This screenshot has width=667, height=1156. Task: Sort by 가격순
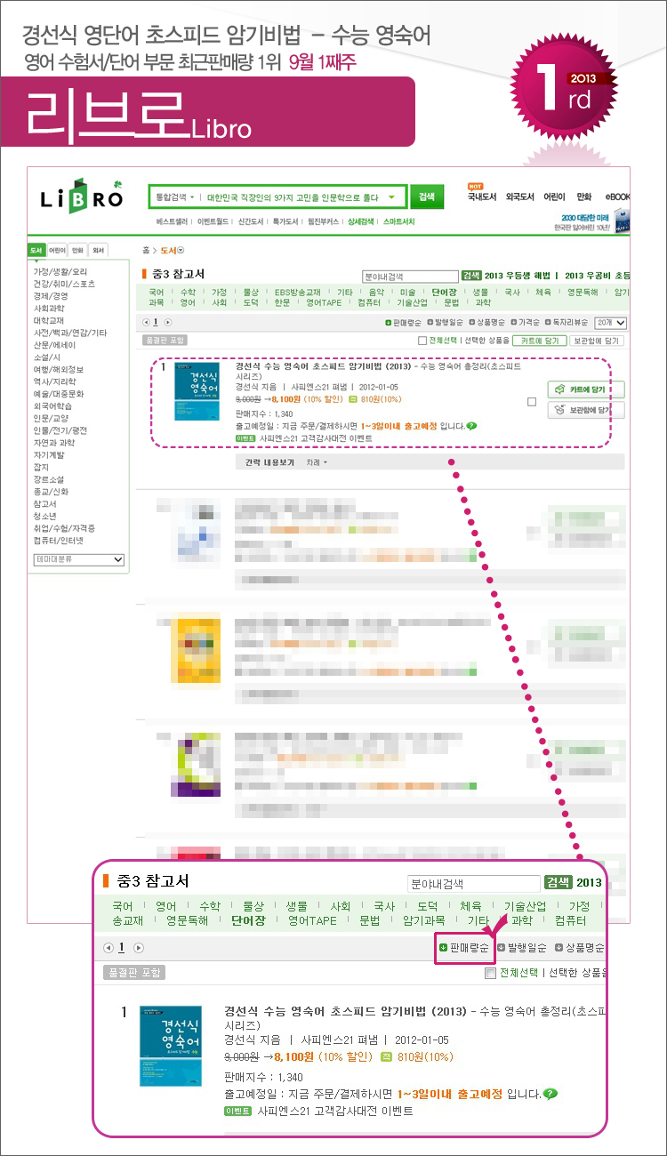tap(526, 323)
